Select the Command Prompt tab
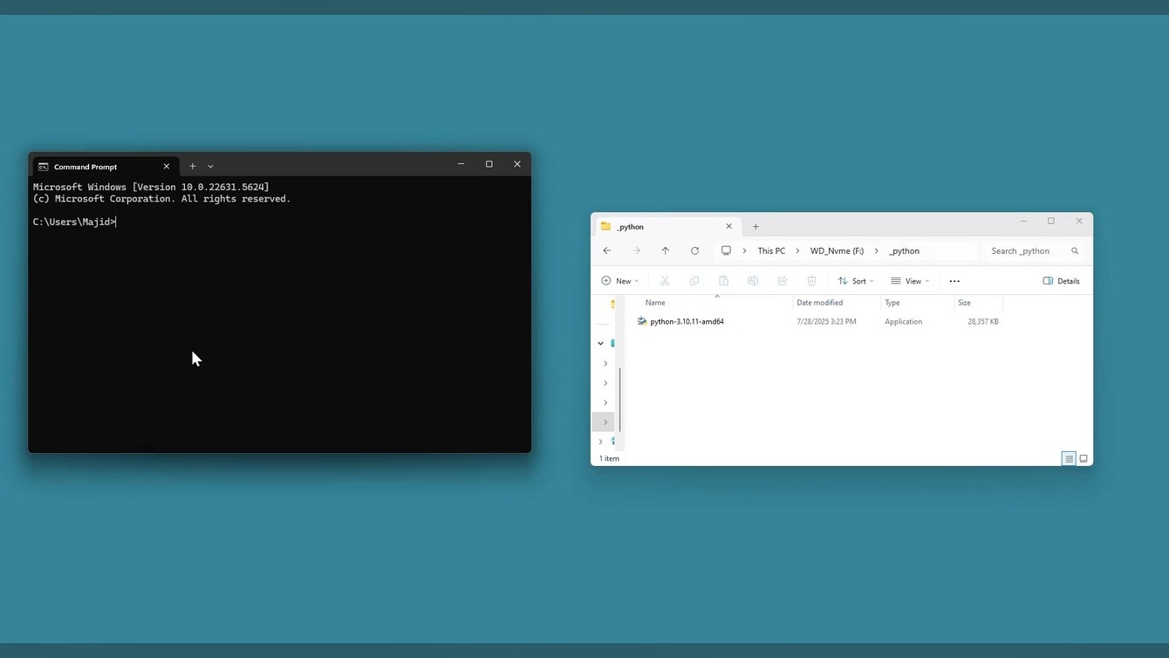This screenshot has height=658, width=1169. (x=104, y=166)
